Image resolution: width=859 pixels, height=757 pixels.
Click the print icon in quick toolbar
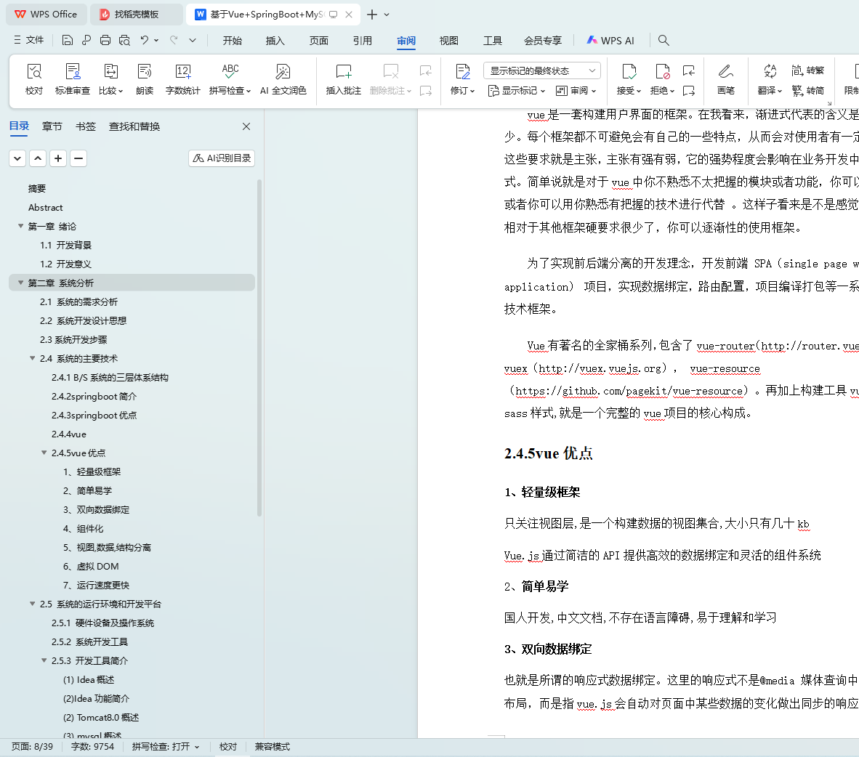[105, 40]
